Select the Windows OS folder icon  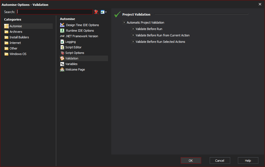(6, 54)
